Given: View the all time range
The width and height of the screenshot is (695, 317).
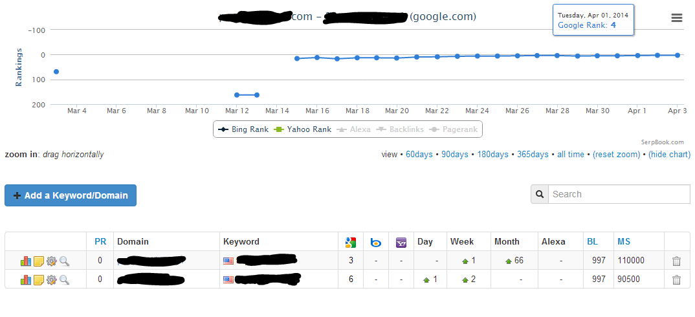Looking at the screenshot, I should (571, 155).
